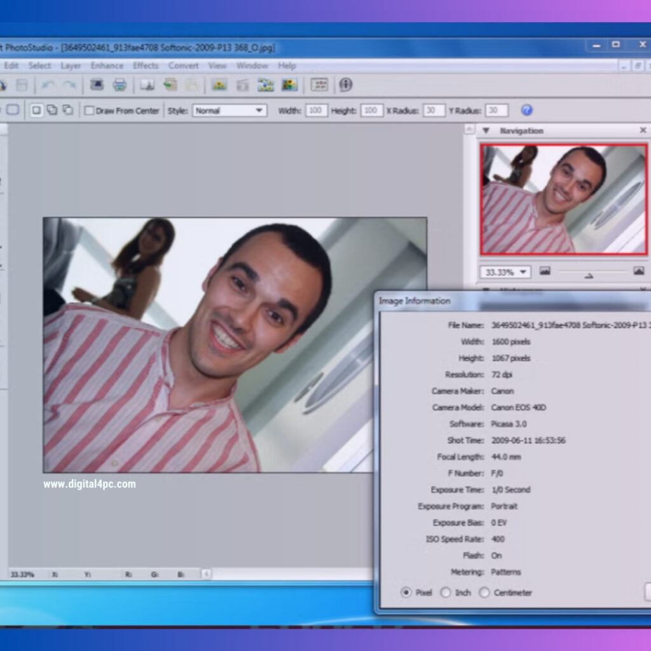
Task: Open the Edit menu
Action: 11,65
